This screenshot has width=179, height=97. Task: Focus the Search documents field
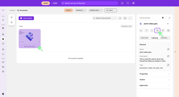click(x=105, y=18)
